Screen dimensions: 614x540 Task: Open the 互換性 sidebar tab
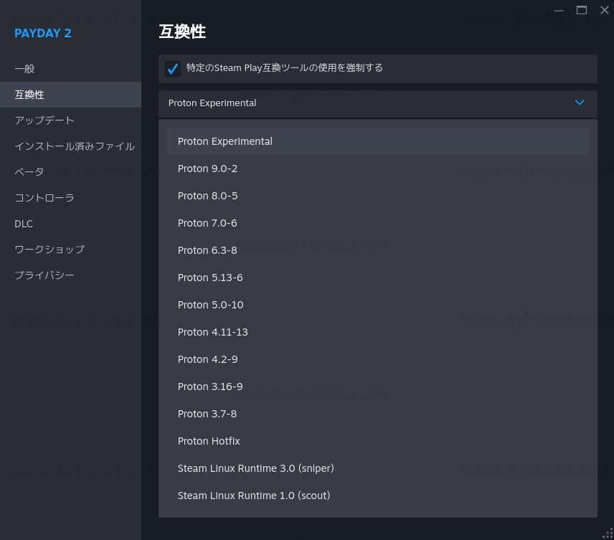click(x=70, y=95)
